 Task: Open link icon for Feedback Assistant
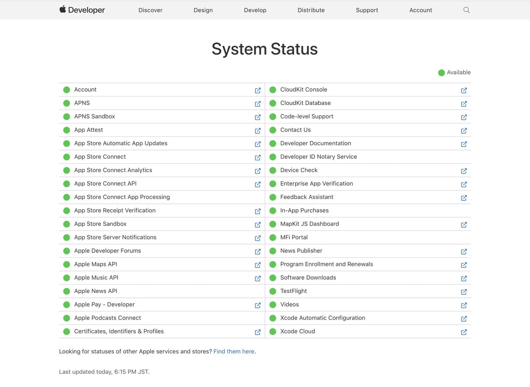pos(464,198)
